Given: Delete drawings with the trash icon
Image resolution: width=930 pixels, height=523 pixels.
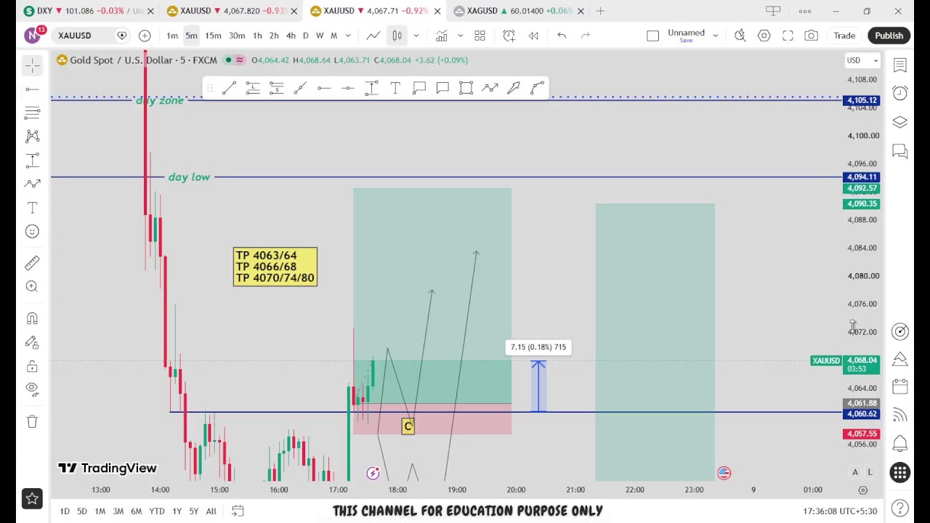Looking at the screenshot, I should (32, 421).
